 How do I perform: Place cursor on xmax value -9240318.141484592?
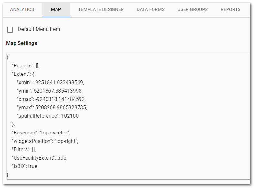[x=60, y=99]
